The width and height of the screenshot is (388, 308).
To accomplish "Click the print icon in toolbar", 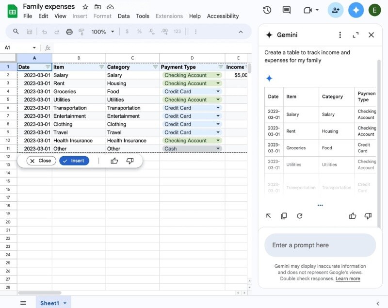I will click(x=69, y=32).
